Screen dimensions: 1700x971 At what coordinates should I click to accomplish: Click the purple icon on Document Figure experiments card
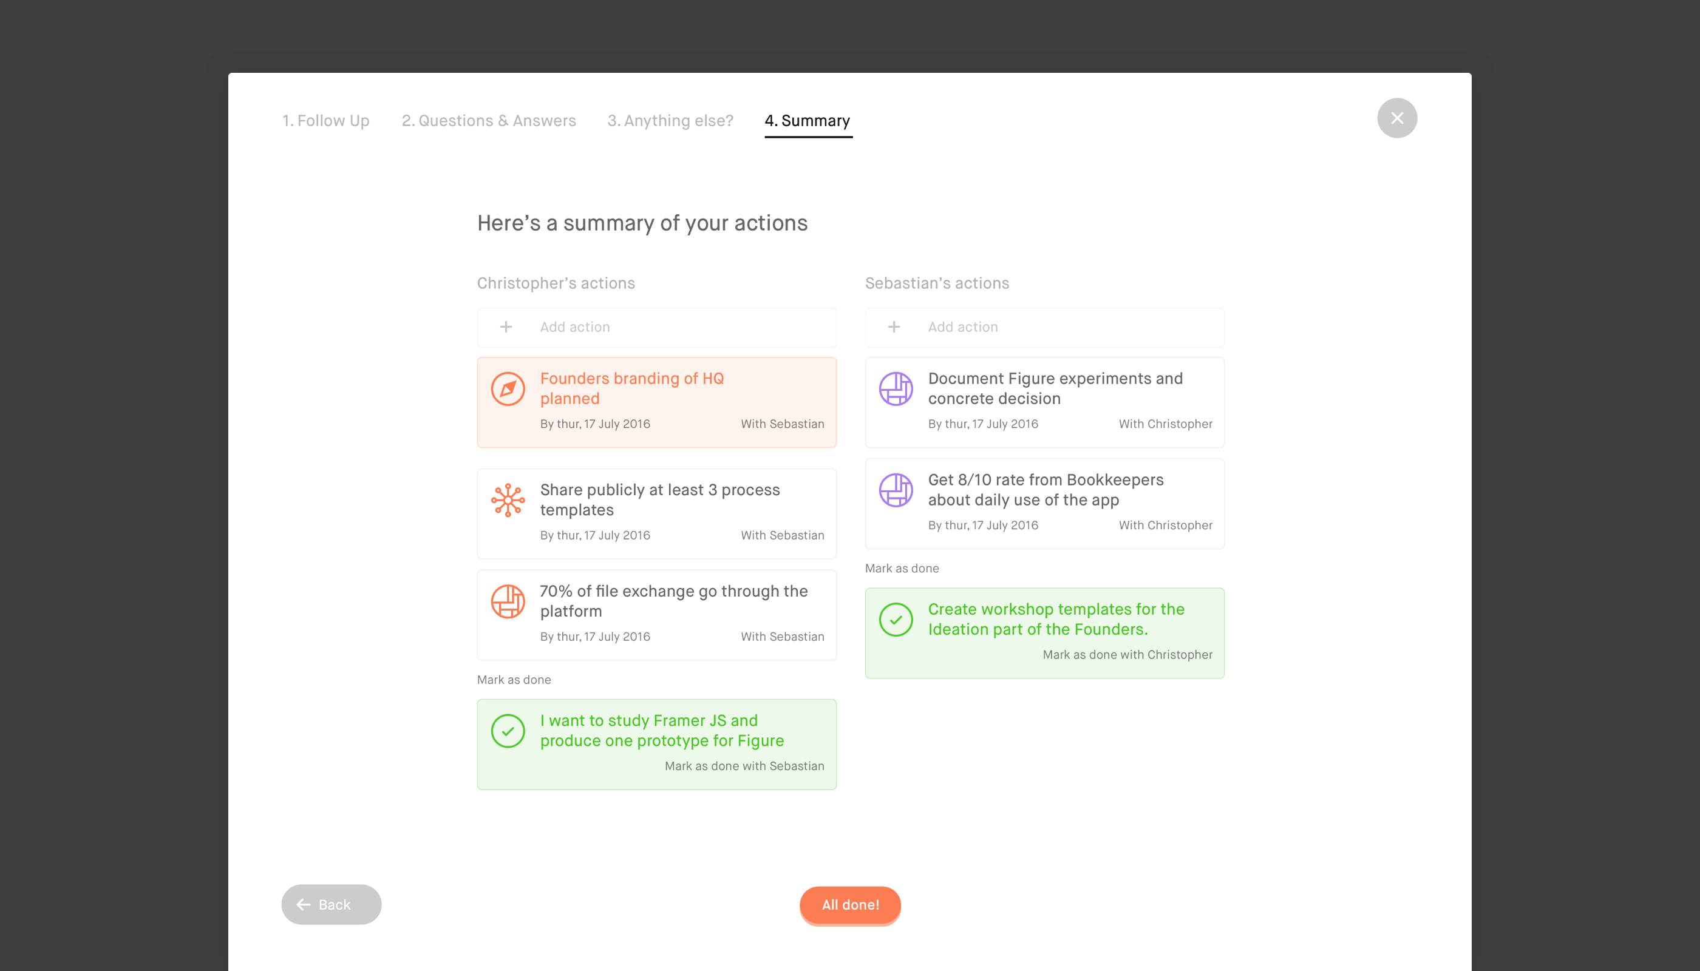[x=896, y=389]
